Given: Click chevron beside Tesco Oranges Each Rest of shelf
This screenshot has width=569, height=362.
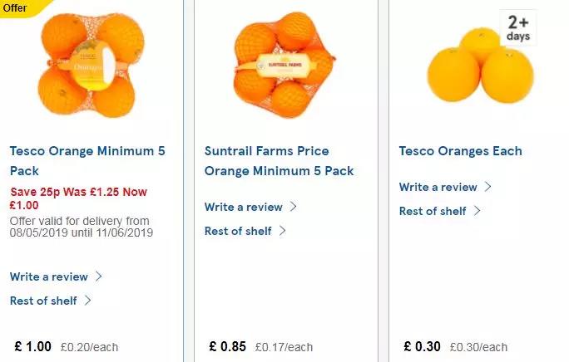Looking at the screenshot, I should point(477,211).
